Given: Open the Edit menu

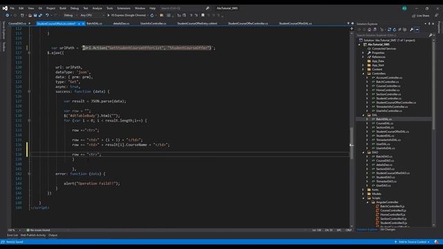Looking at the screenshot, I should click(x=21, y=8).
